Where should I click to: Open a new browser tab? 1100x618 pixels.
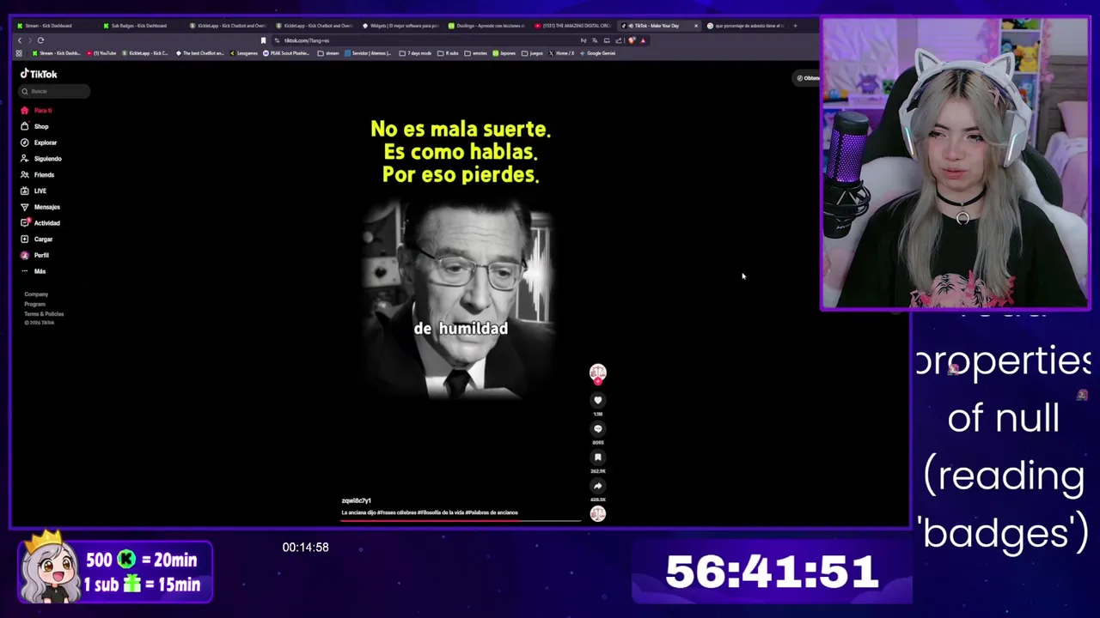795,26
